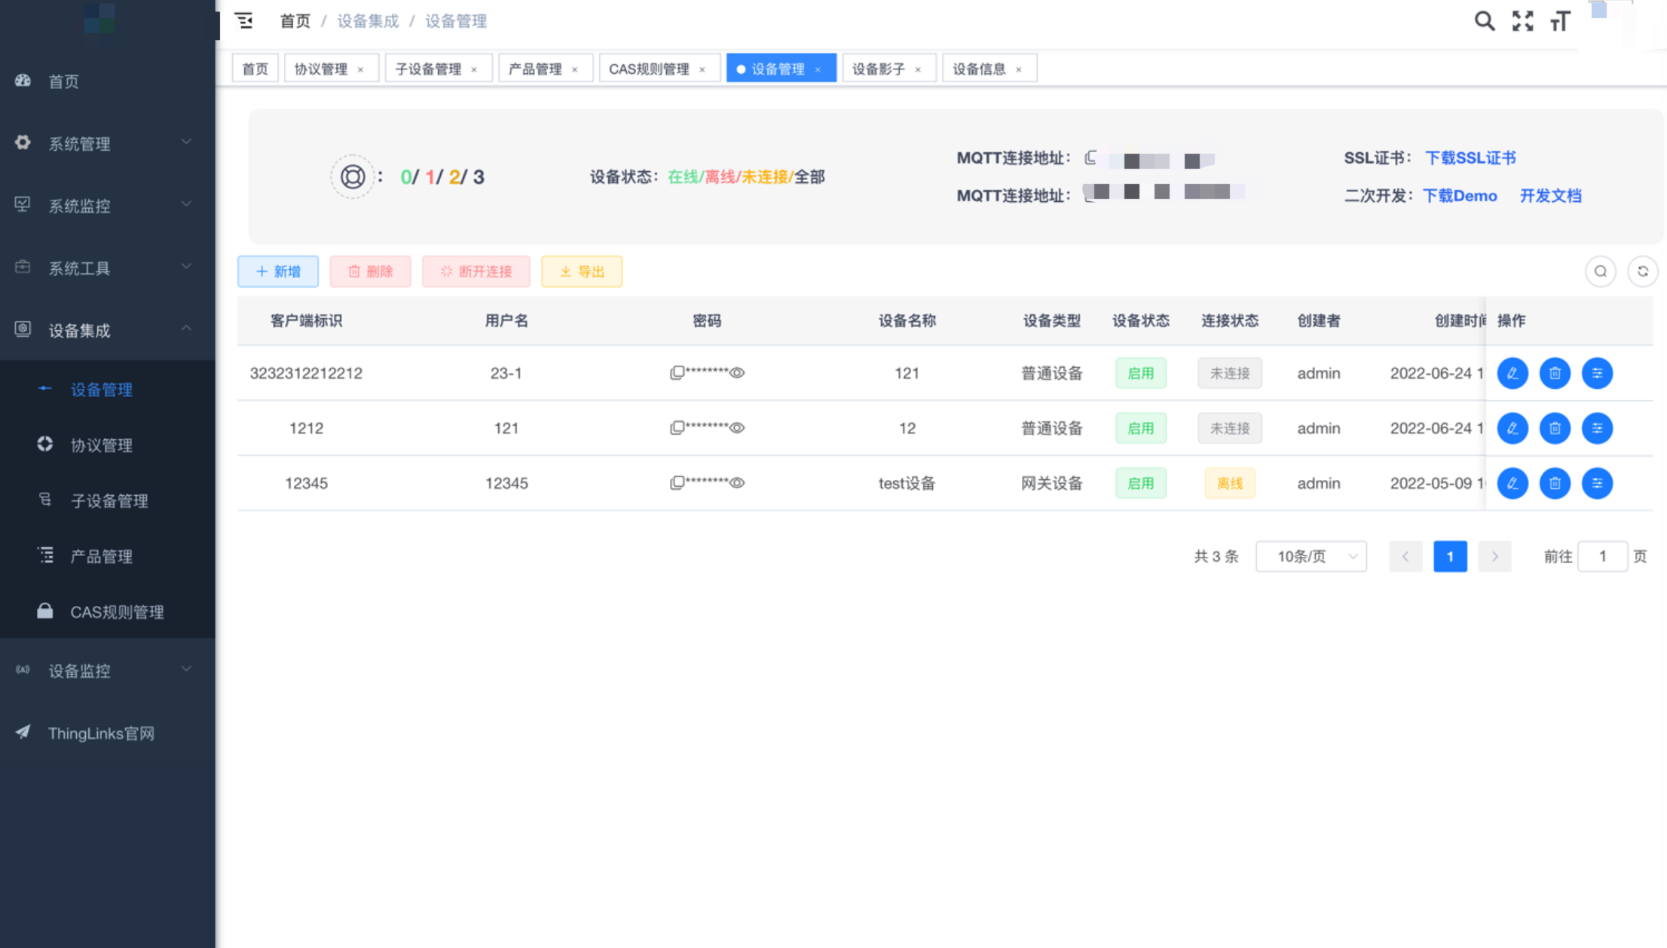Click the refresh icon above the table
The height and width of the screenshot is (948, 1667).
click(x=1642, y=271)
